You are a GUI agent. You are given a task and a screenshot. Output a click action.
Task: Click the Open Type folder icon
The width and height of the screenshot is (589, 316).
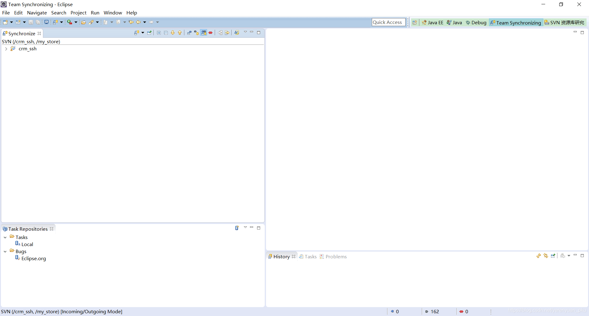click(x=83, y=22)
